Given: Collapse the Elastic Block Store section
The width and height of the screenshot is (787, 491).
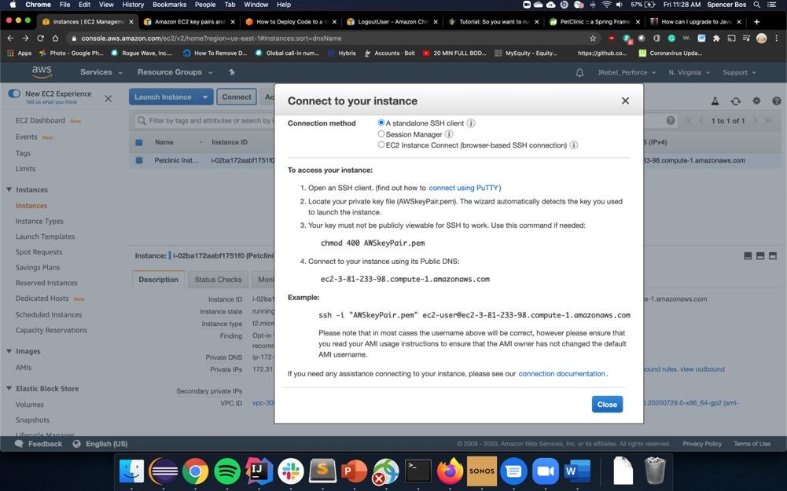Looking at the screenshot, I should 9,388.
